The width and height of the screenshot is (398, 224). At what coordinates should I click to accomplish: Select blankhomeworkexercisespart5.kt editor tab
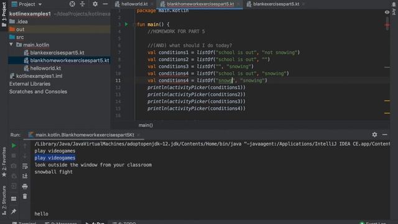(200, 4)
